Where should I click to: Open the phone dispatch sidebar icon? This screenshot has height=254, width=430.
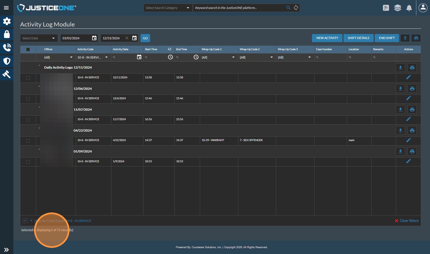[7, 48]
